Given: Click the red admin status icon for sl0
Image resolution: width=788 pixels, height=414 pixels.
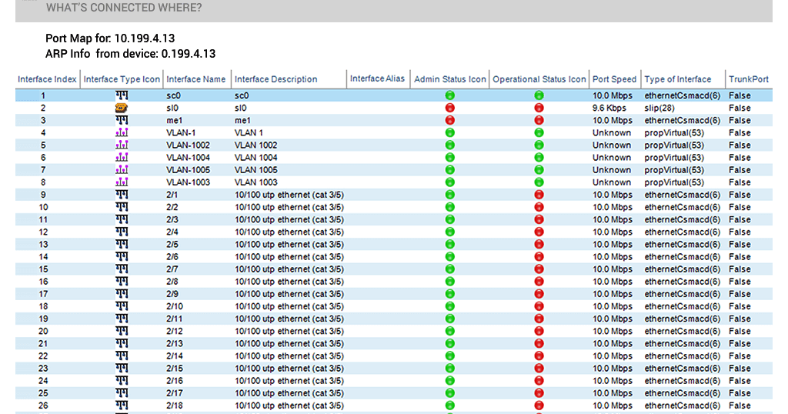Looking at the screenshot, I should point(449,108).
